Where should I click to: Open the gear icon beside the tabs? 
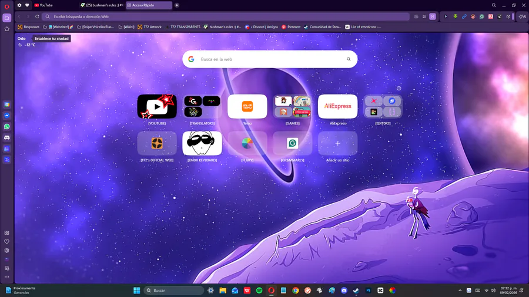pos(19,5)
